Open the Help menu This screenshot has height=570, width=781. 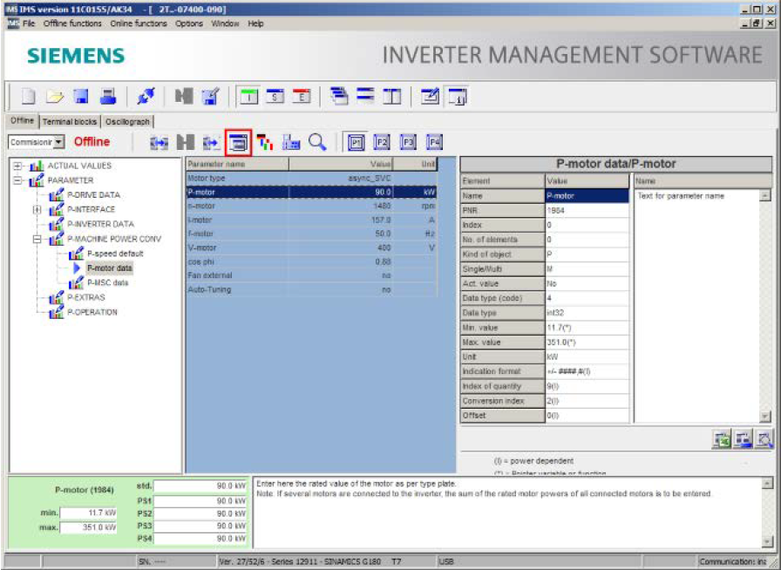pos(255,24)
